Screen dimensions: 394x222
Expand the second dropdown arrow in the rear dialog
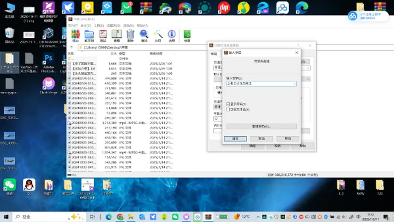[x=308, y=79]
